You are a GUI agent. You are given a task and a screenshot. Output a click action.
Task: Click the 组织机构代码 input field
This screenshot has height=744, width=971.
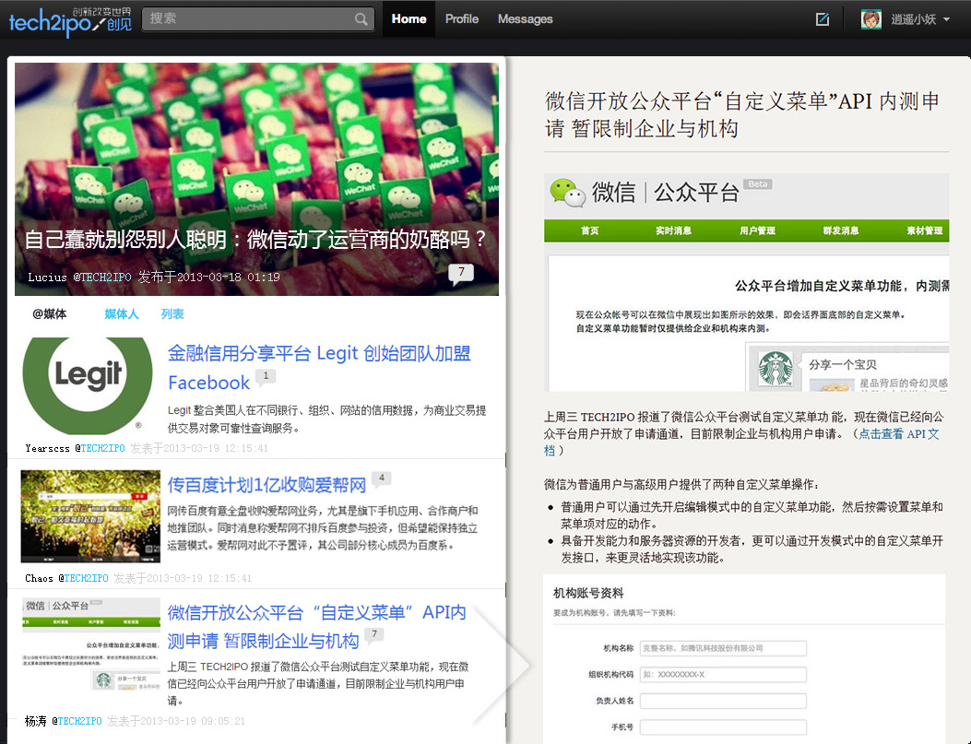coord(723,674)
